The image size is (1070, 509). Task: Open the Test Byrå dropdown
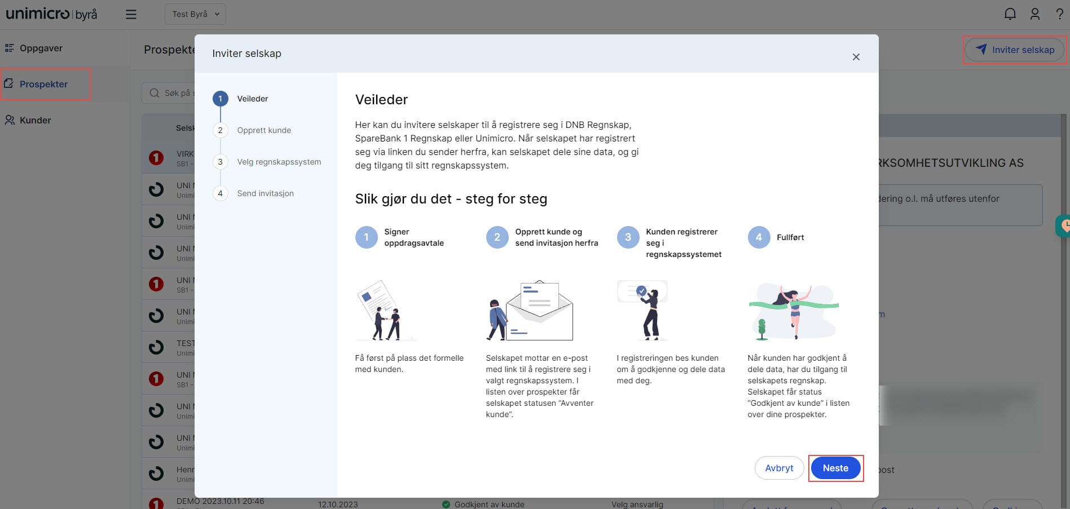[195, 14]
